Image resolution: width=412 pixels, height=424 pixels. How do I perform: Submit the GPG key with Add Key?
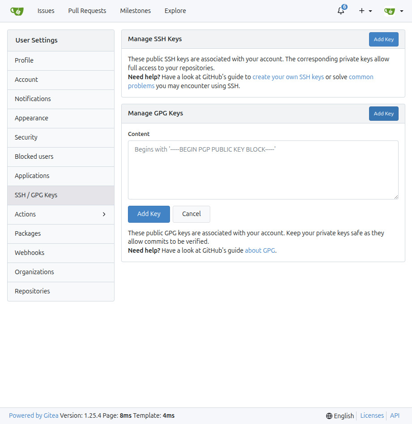coord(149,214)
